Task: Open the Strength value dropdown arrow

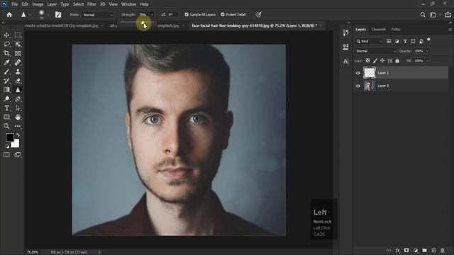Action: pyautogui.click(x=152, y=14)
